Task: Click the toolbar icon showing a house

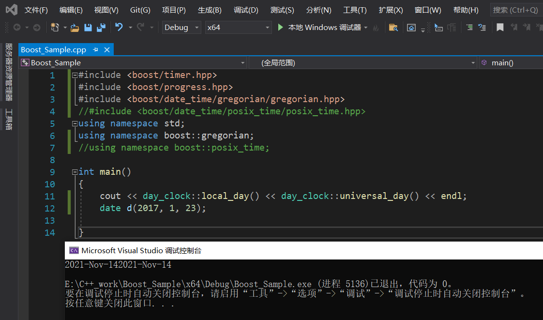Action: pyautogui.click(x=411, y=28)
